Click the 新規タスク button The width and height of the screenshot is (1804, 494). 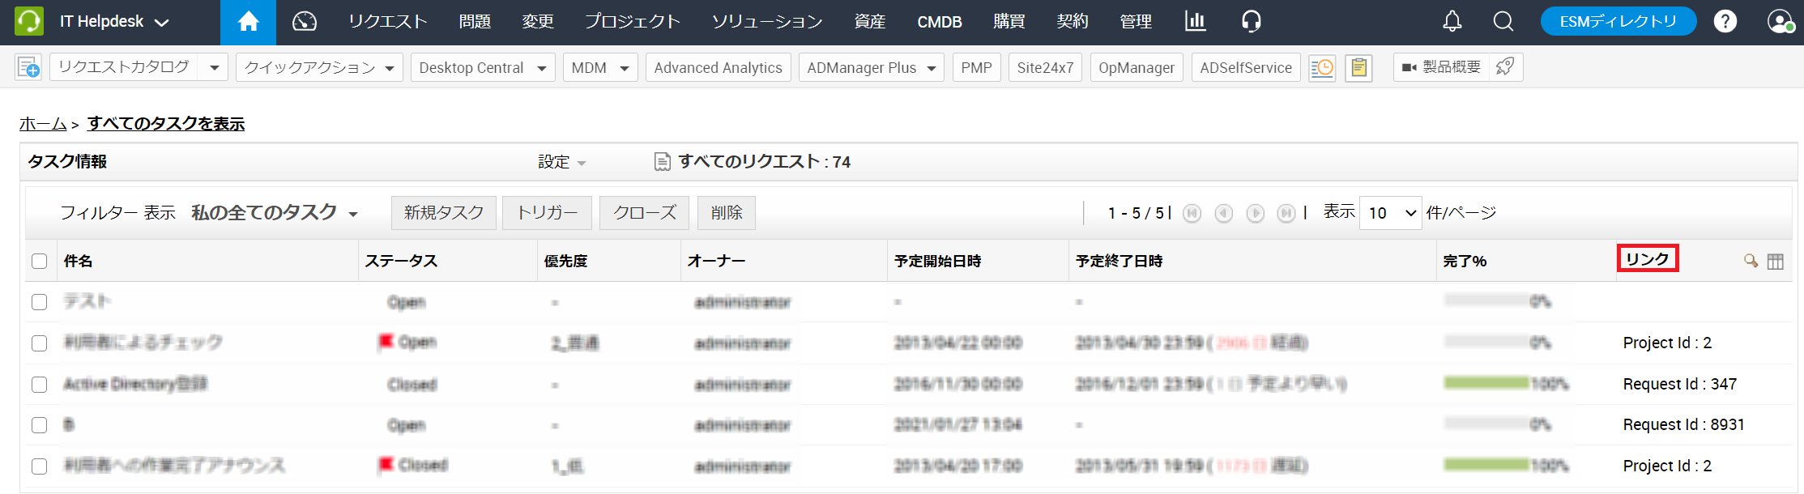tap(444, 213)
